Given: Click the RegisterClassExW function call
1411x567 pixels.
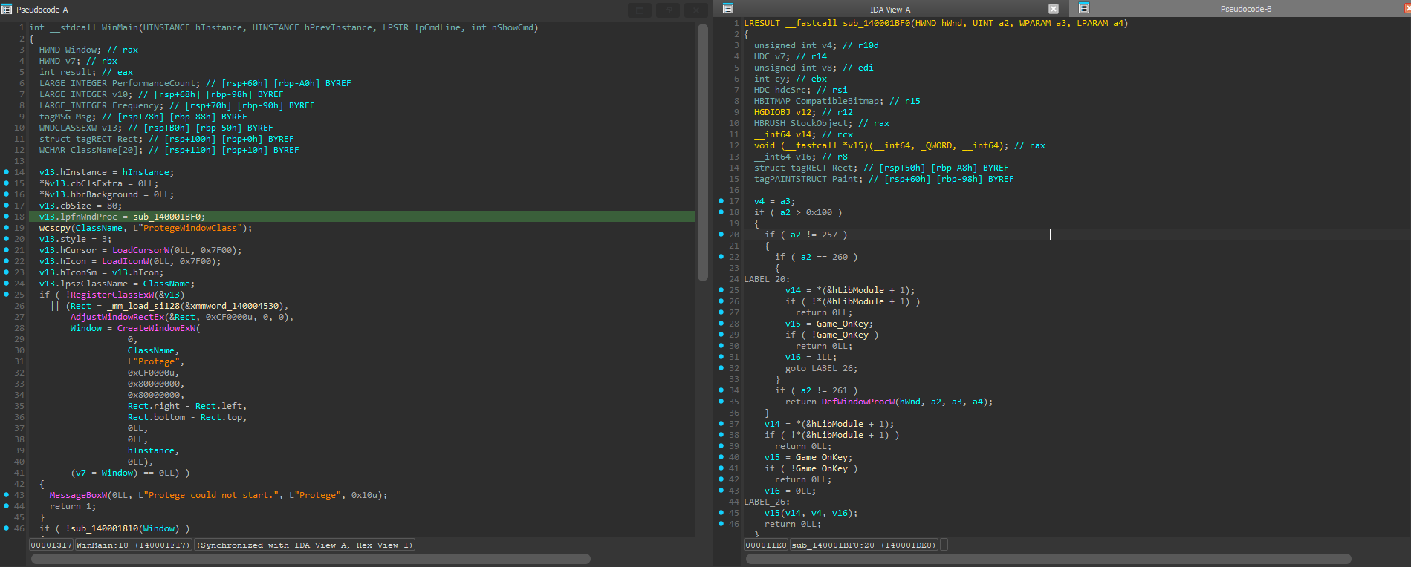Looking at the screenshot, I should 111,295.
